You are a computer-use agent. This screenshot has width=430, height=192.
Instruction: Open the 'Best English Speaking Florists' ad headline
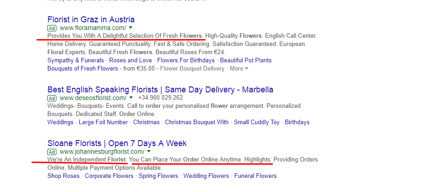160,90
